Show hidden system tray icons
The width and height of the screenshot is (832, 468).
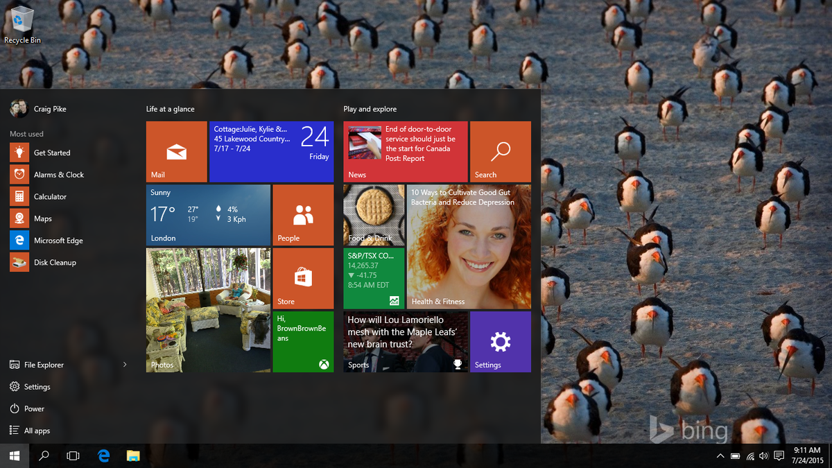click(720, 456)
